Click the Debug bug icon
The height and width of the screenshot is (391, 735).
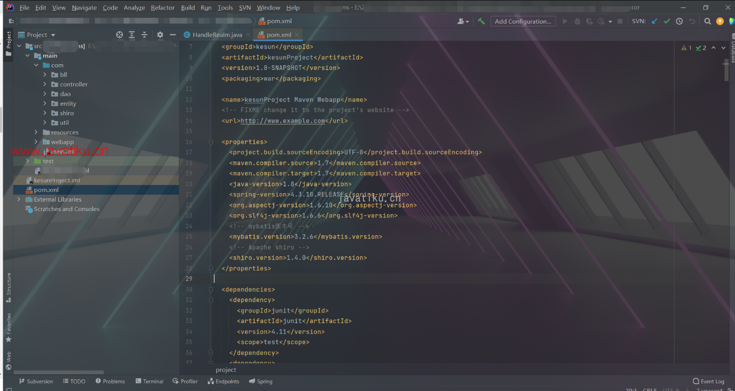pyautogui.click(x=577, y=21)
